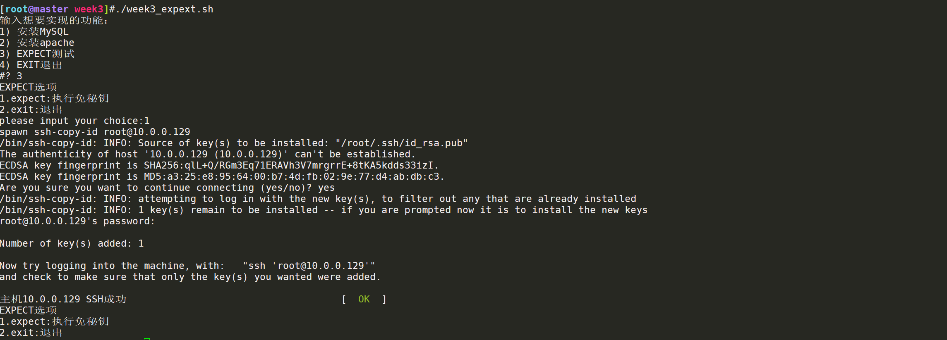Click the /root/.ssh/id_rsa.pub file path

(x=401, y=143)
